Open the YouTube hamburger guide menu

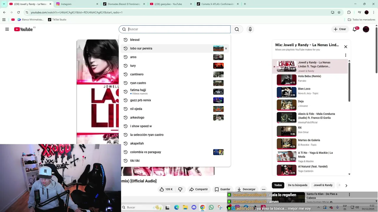coord(7,29)
